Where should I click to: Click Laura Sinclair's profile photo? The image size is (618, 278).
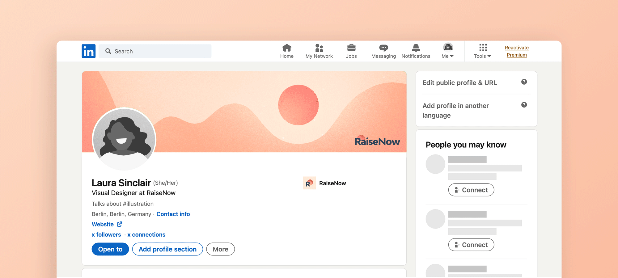124,139
